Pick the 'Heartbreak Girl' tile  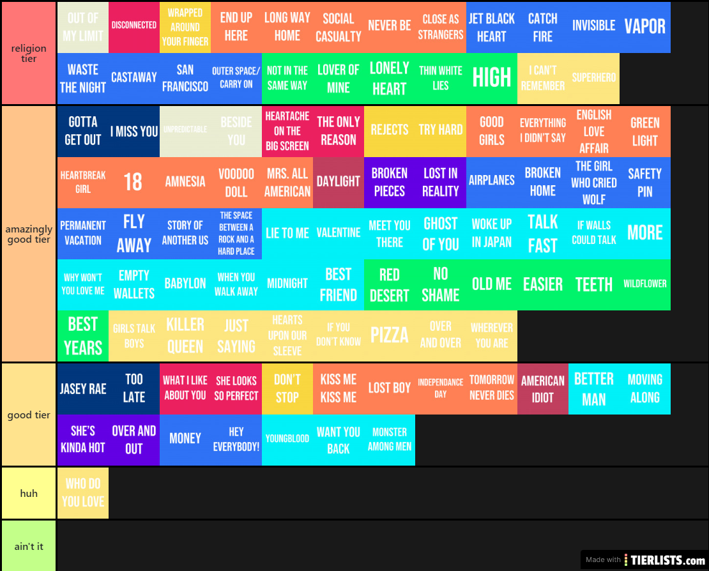83,183
